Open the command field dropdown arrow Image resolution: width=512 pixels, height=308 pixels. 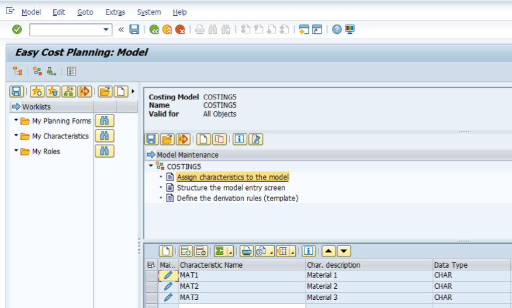point(106,29)
